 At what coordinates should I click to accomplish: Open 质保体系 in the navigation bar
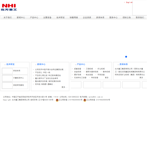[x=100, y=18]
